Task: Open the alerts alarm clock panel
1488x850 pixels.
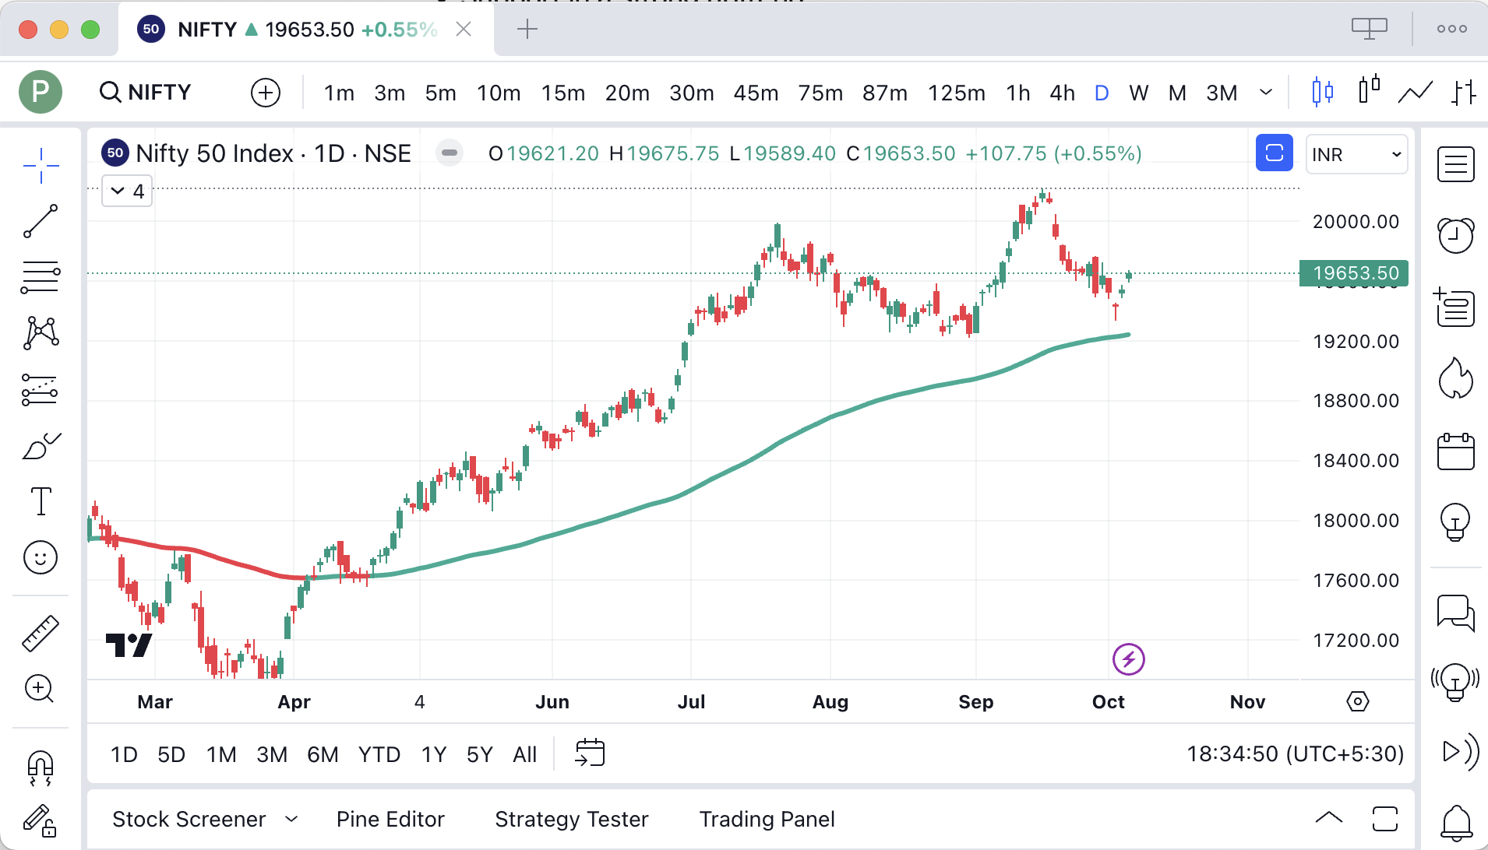Action: pyautogui.click(x=1455, y=234)
